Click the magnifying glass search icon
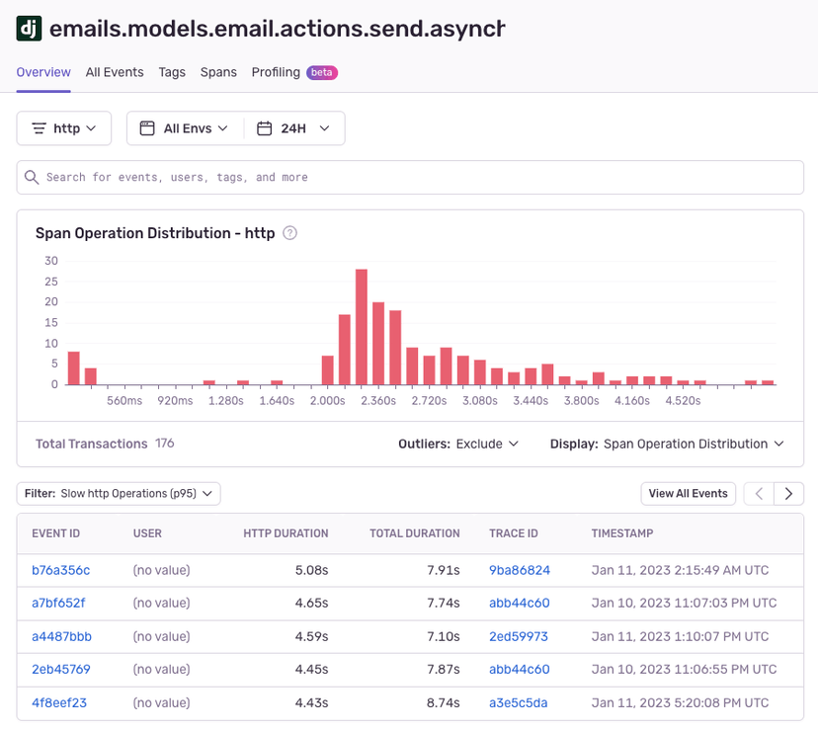Screen dimensions: 818x731 [31, 177]
